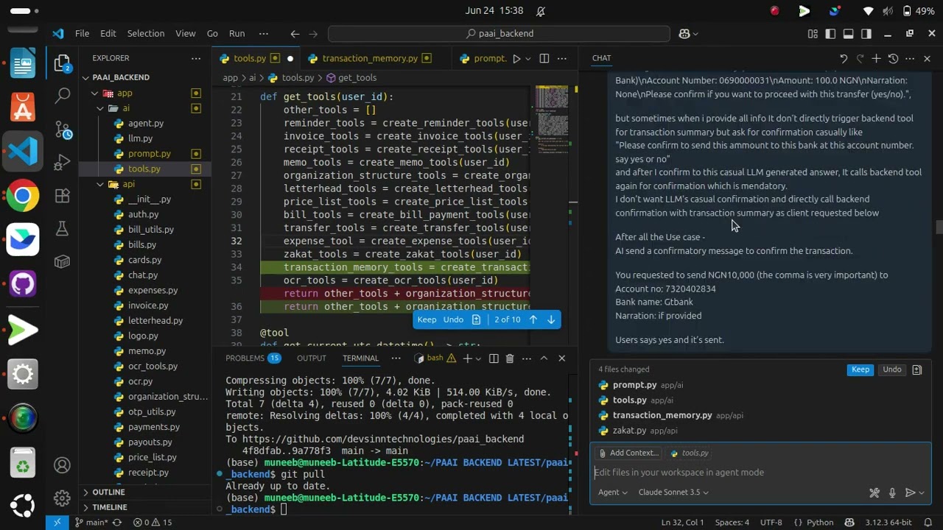Switch to the OUTPUT panel tab
Screen dimensions: 943x530
click(312, 358)
